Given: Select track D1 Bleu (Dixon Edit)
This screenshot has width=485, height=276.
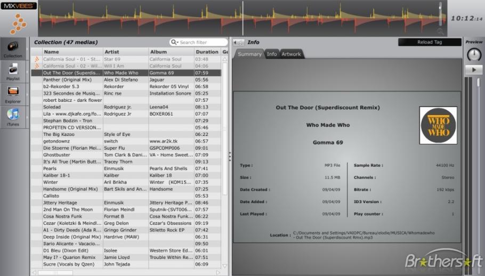Looking at the screenshot, I should [x=126, y=250].
